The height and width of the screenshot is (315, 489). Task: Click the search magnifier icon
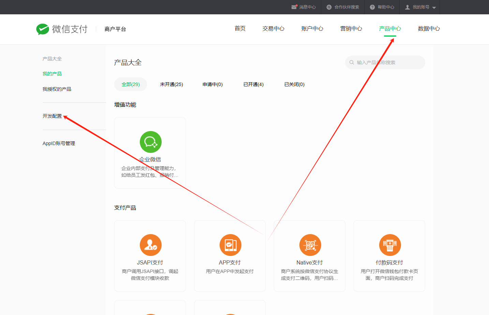(352, 62)
